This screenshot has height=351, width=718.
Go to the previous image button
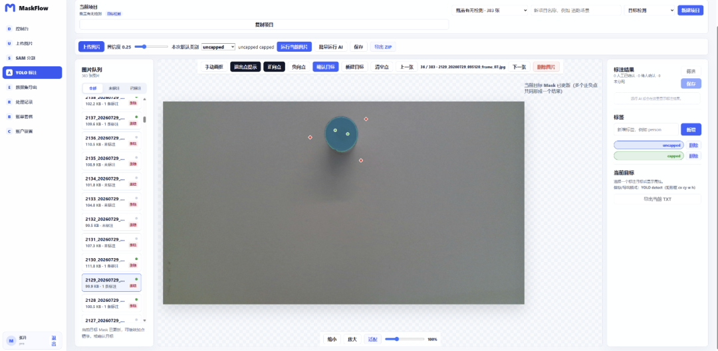[407, 67]
